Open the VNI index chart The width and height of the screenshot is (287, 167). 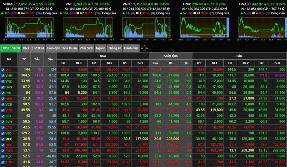click(x=88, y=28)
